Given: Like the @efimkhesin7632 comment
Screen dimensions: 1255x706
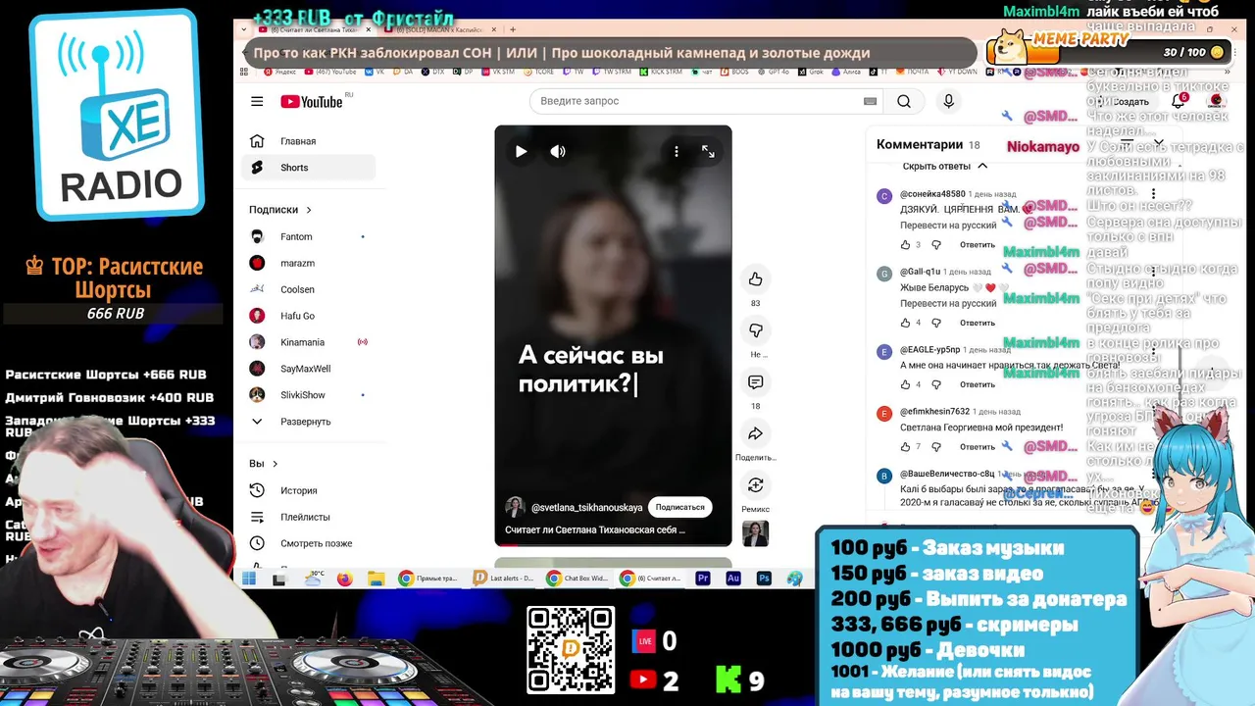Looking at the screenshot, I should click(x=905, y=447).
